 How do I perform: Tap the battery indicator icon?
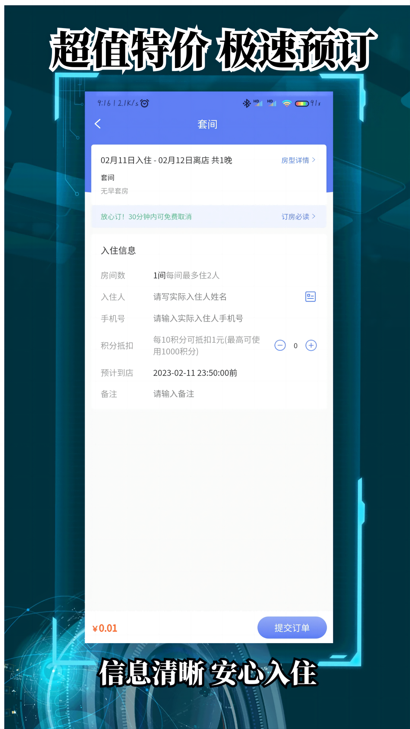pos(302,103)
